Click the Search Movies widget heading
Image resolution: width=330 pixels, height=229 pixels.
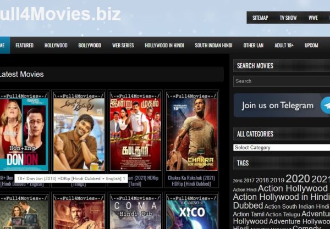255,66
